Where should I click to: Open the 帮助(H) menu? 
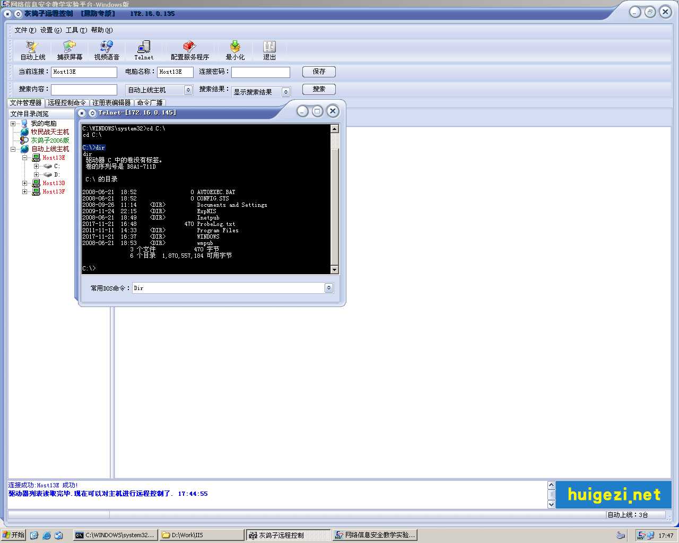pyautogui.click(x=102, y=30)
